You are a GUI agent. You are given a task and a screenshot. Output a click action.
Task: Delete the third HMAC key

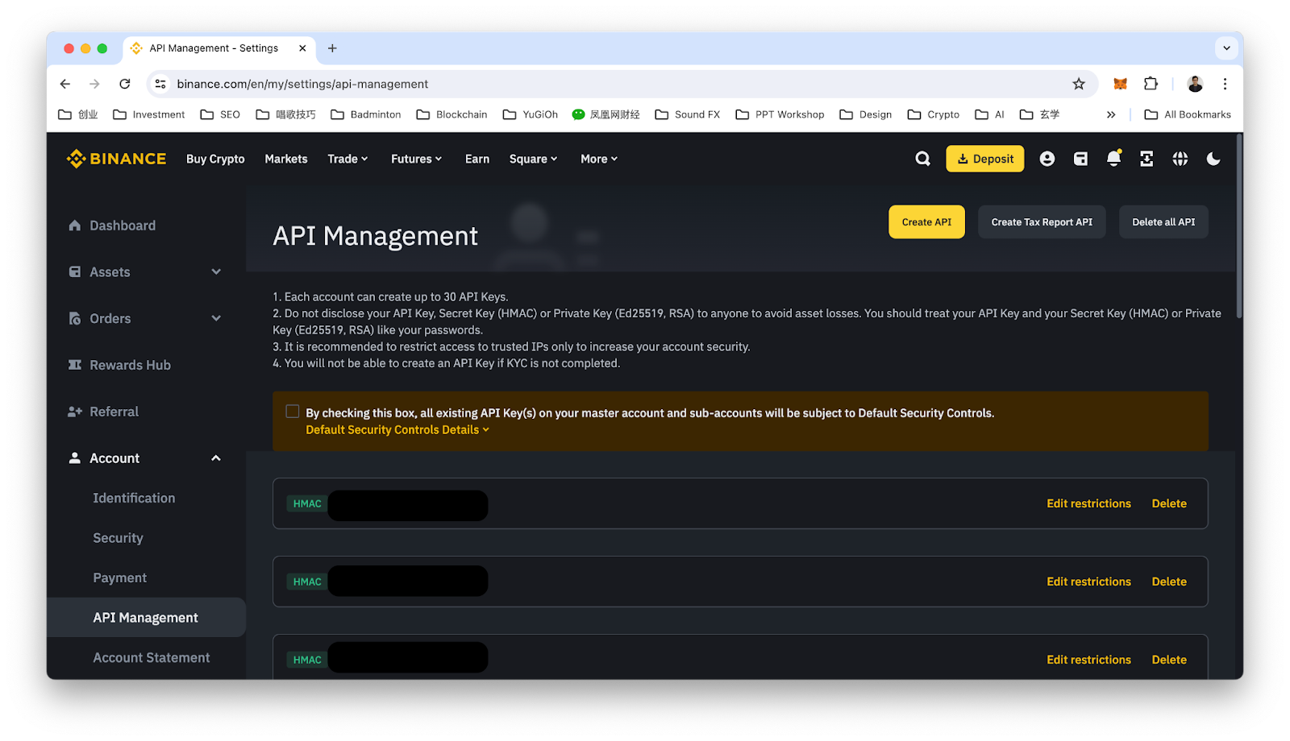(1169, 660)
